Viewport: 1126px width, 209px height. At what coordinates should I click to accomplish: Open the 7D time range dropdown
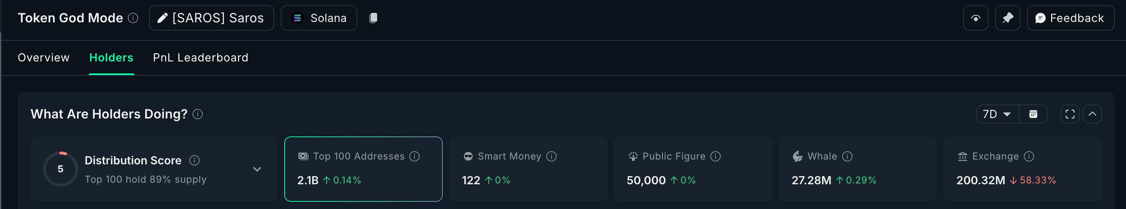[997, 114]
